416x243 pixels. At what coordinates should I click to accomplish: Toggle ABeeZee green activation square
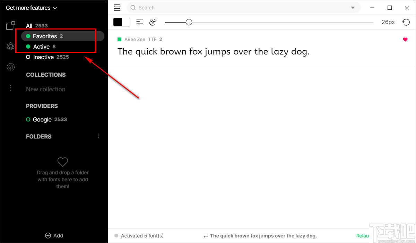(119, 40)
